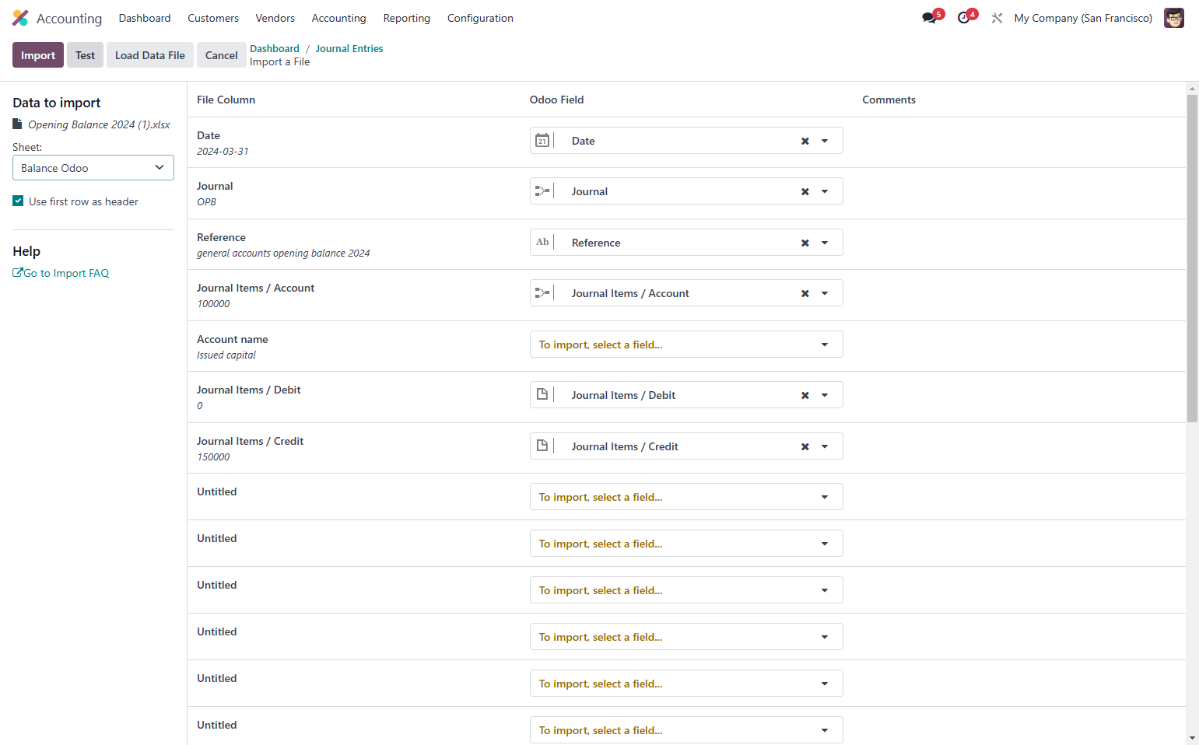1199x745 pixels.
Task: Expand the Journal field dropdown arrow
Action: [825, 191]
